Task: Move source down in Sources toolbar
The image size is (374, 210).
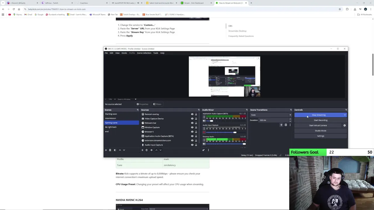Action: coord(160,150)
